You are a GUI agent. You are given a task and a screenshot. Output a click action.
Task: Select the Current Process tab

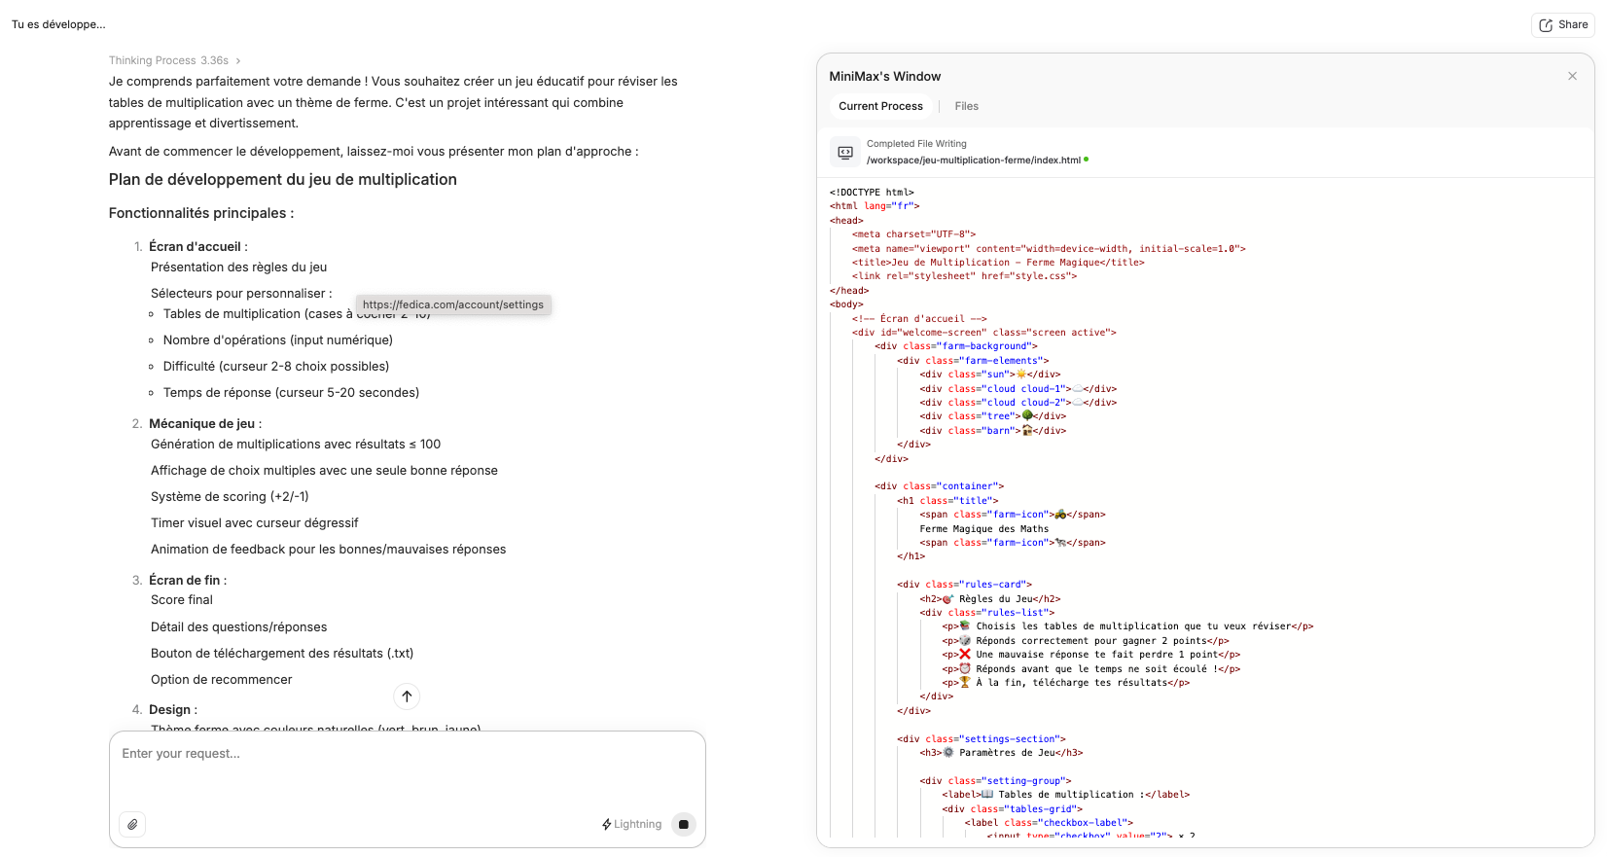[x=880, y=106]
